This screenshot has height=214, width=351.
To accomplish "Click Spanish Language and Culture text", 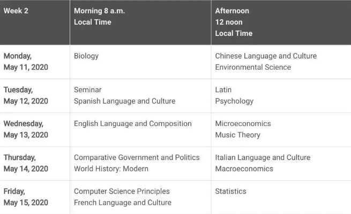I will tap(125, 101).
